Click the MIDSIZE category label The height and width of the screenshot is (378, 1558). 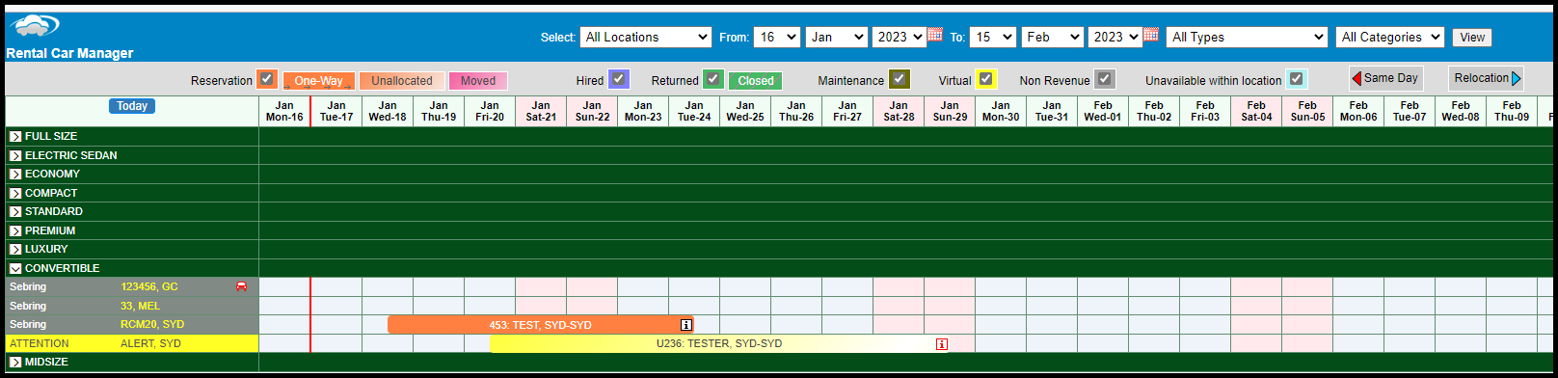[x=46, y=363]
